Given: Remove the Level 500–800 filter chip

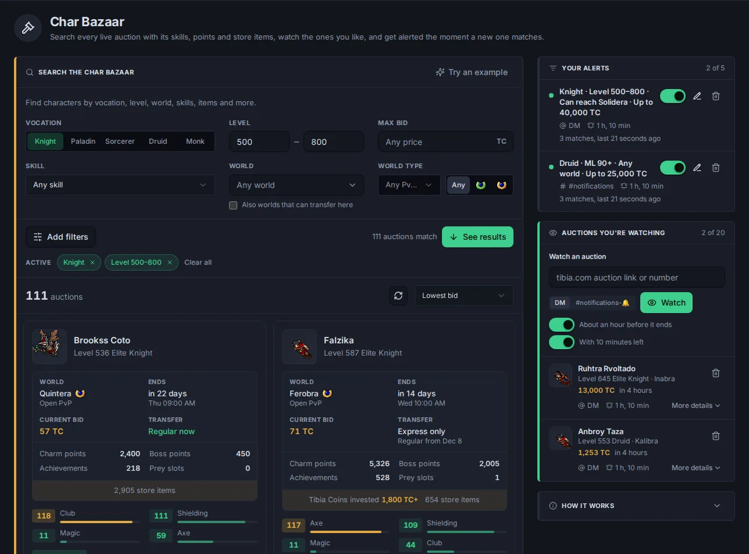Looking at the screenshot, I should pyautogui.click(x=170, y=262).
